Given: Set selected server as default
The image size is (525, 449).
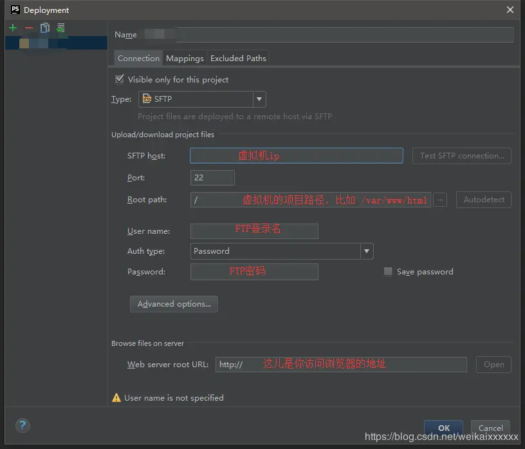Looking at the screenshot, I should 60,28.
